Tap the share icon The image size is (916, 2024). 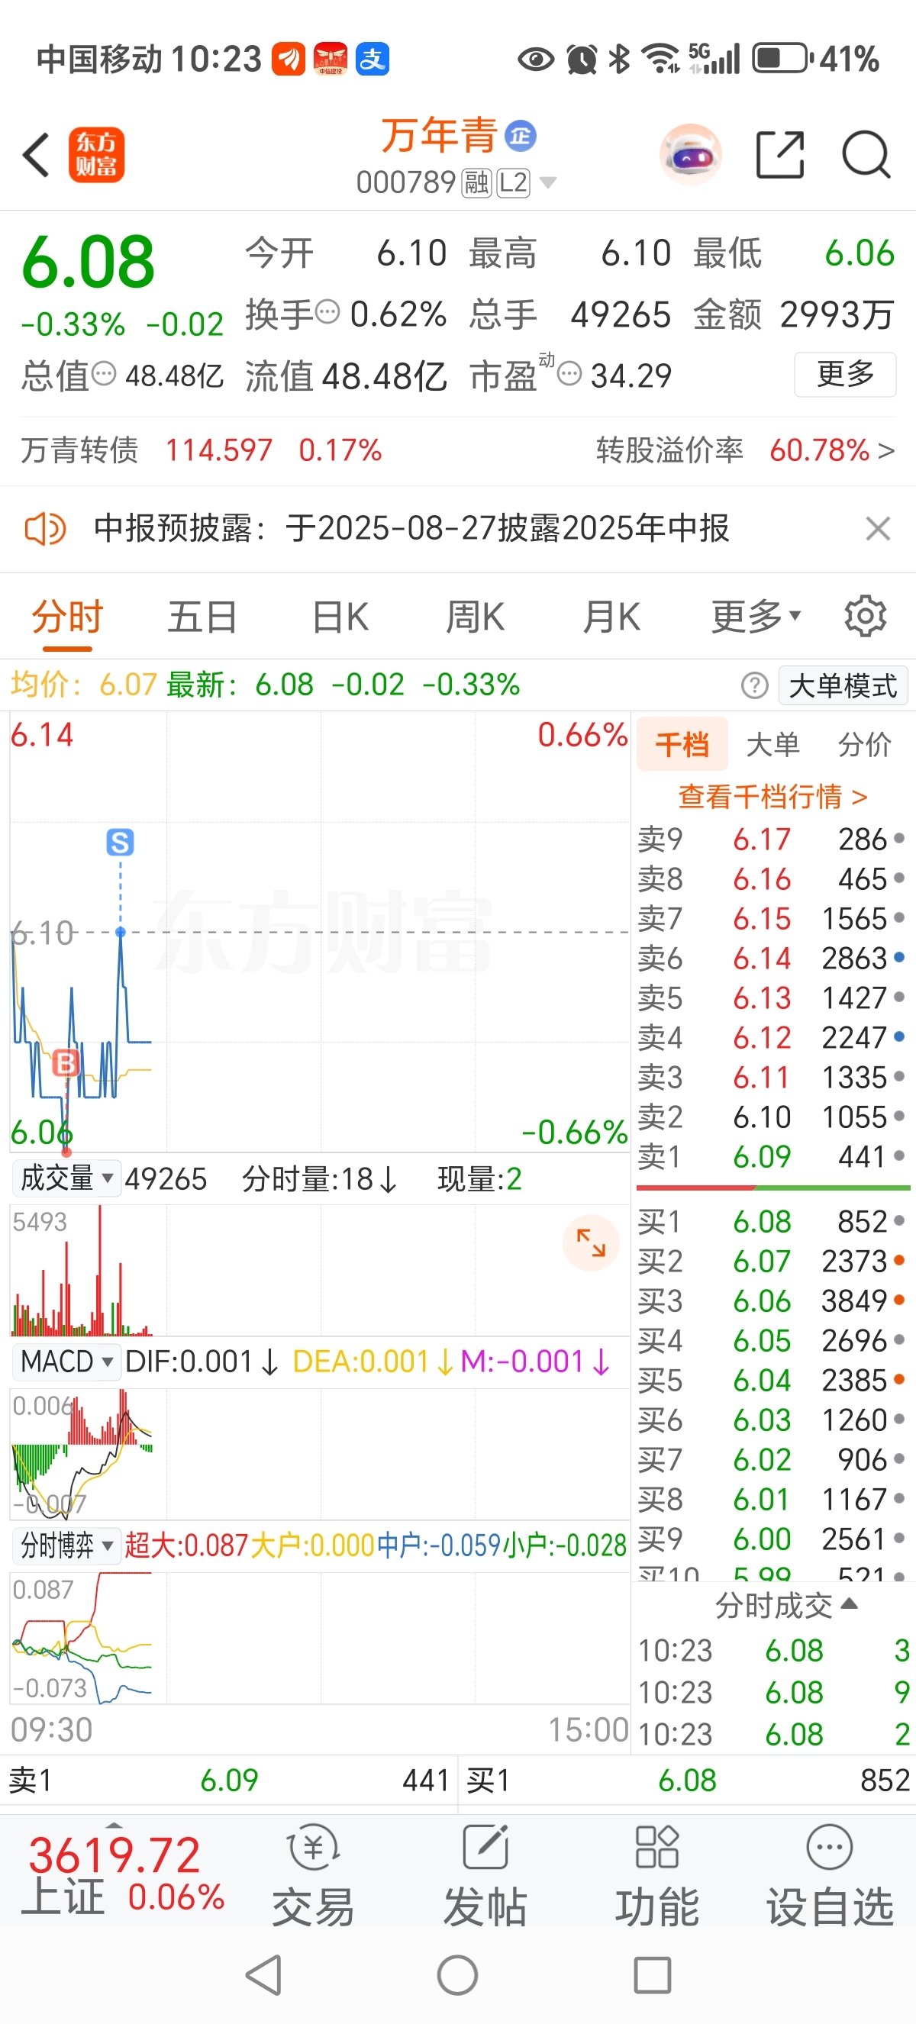(779, 155)
